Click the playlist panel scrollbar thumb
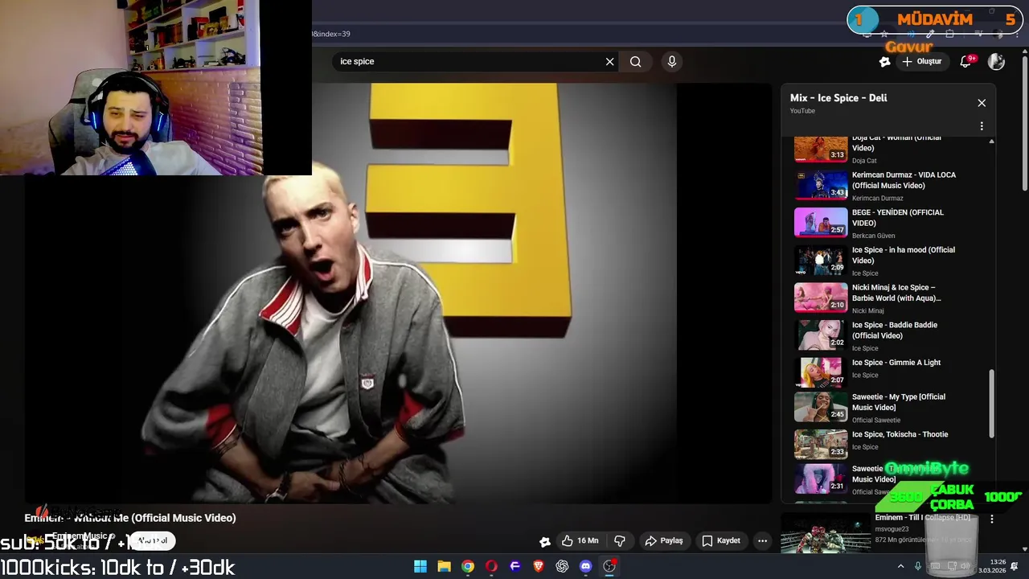Image resolution: width=1029 pixels, height=579 pixels. click(991, 404)
